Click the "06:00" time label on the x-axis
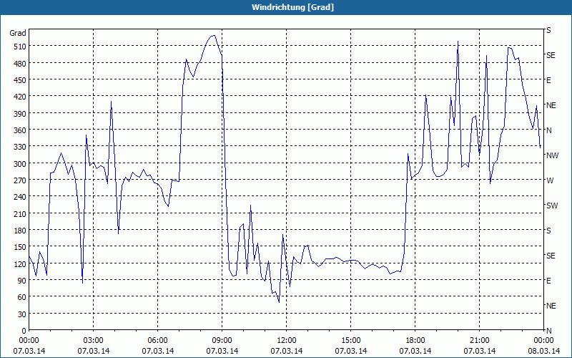Screen dimensions: 572x358 [x=157, y=341]
